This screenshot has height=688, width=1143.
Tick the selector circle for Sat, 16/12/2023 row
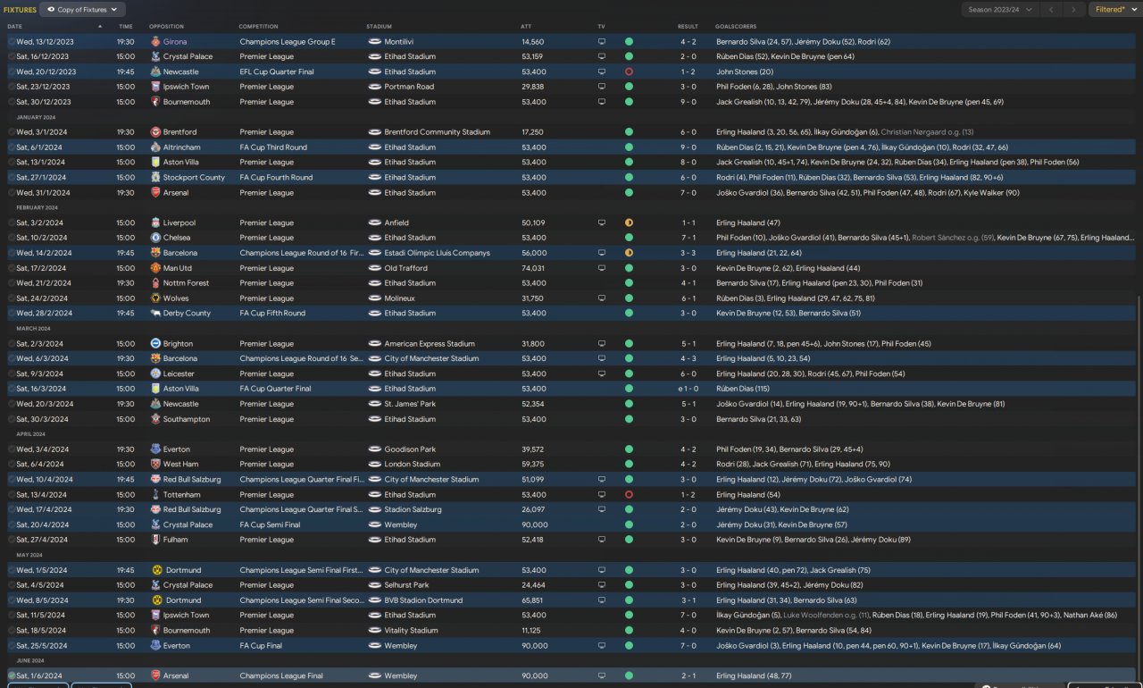click(12, 56)
